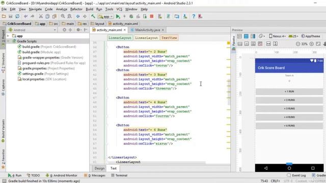Click the Make Project hammer icon
Image resolution: width=326 pixels, height=183 pixels.
pos(93,16)
